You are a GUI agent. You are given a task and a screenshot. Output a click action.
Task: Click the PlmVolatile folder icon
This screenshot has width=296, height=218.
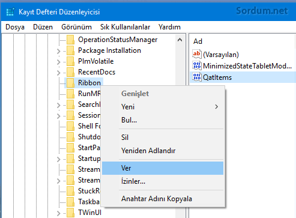pyautogui.click(x=70, y=61)
